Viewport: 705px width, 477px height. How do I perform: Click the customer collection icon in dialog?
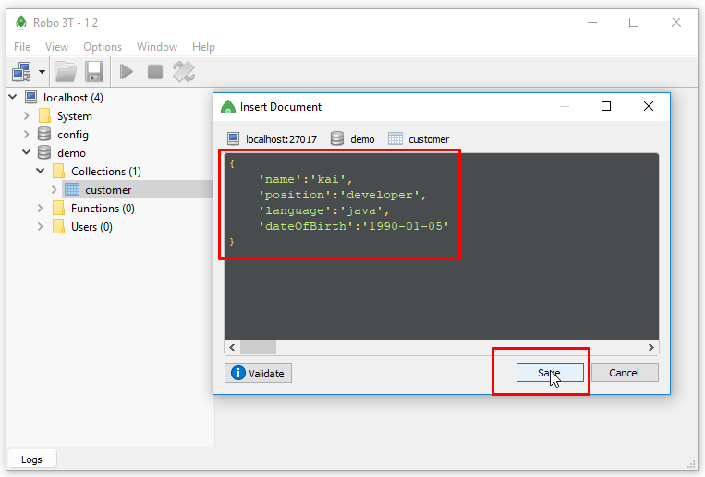395,138
